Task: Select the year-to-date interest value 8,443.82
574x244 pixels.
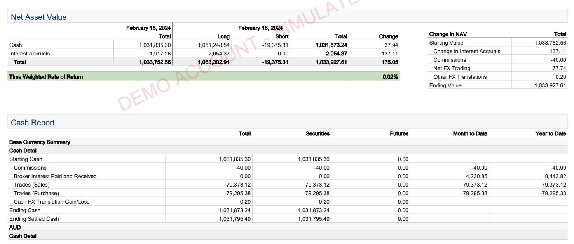Action: pyautogui.click(x=555, y=176)
